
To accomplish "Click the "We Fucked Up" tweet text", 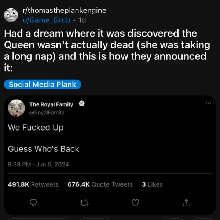I will click(x=36, y=128).
